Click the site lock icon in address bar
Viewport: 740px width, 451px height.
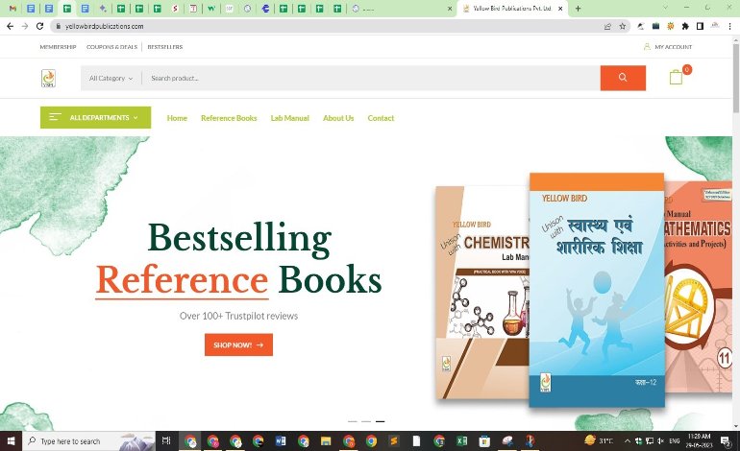point(58,27)
